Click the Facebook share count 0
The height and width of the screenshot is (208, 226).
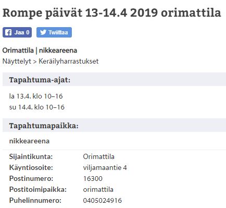(x=28, y=32)
